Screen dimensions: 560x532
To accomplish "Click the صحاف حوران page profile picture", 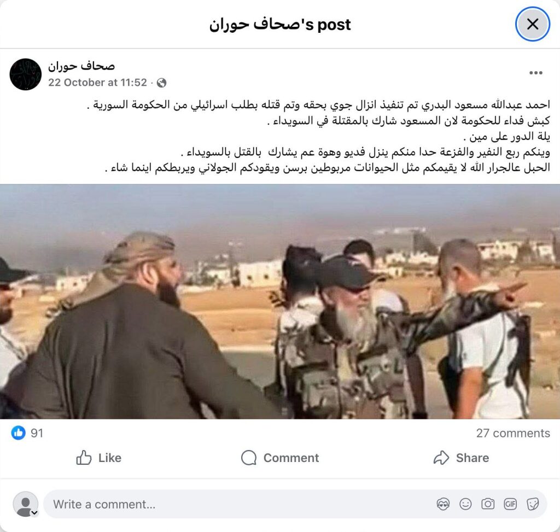I will (25, 74).
